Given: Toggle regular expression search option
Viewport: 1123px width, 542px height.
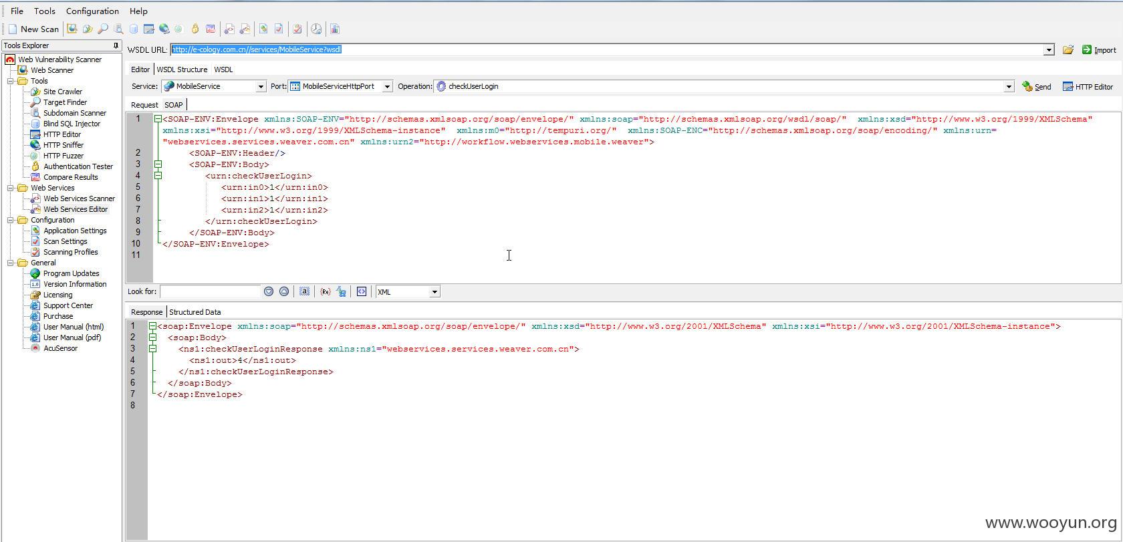Looking at the screenshot, I should pos(325,291).
